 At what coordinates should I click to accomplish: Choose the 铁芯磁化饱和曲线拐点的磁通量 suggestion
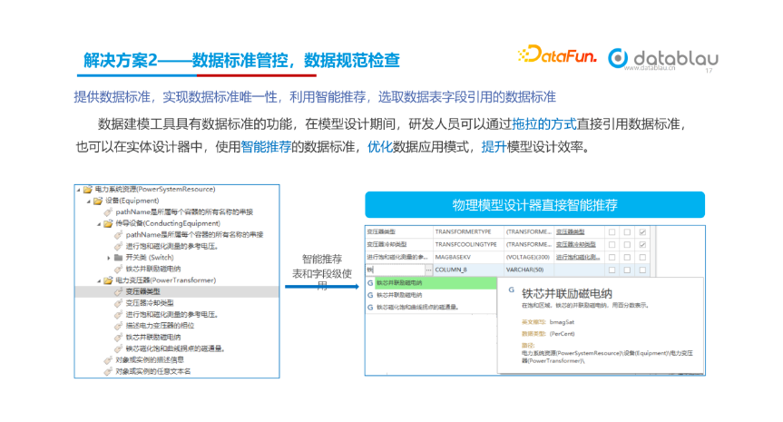432,307
